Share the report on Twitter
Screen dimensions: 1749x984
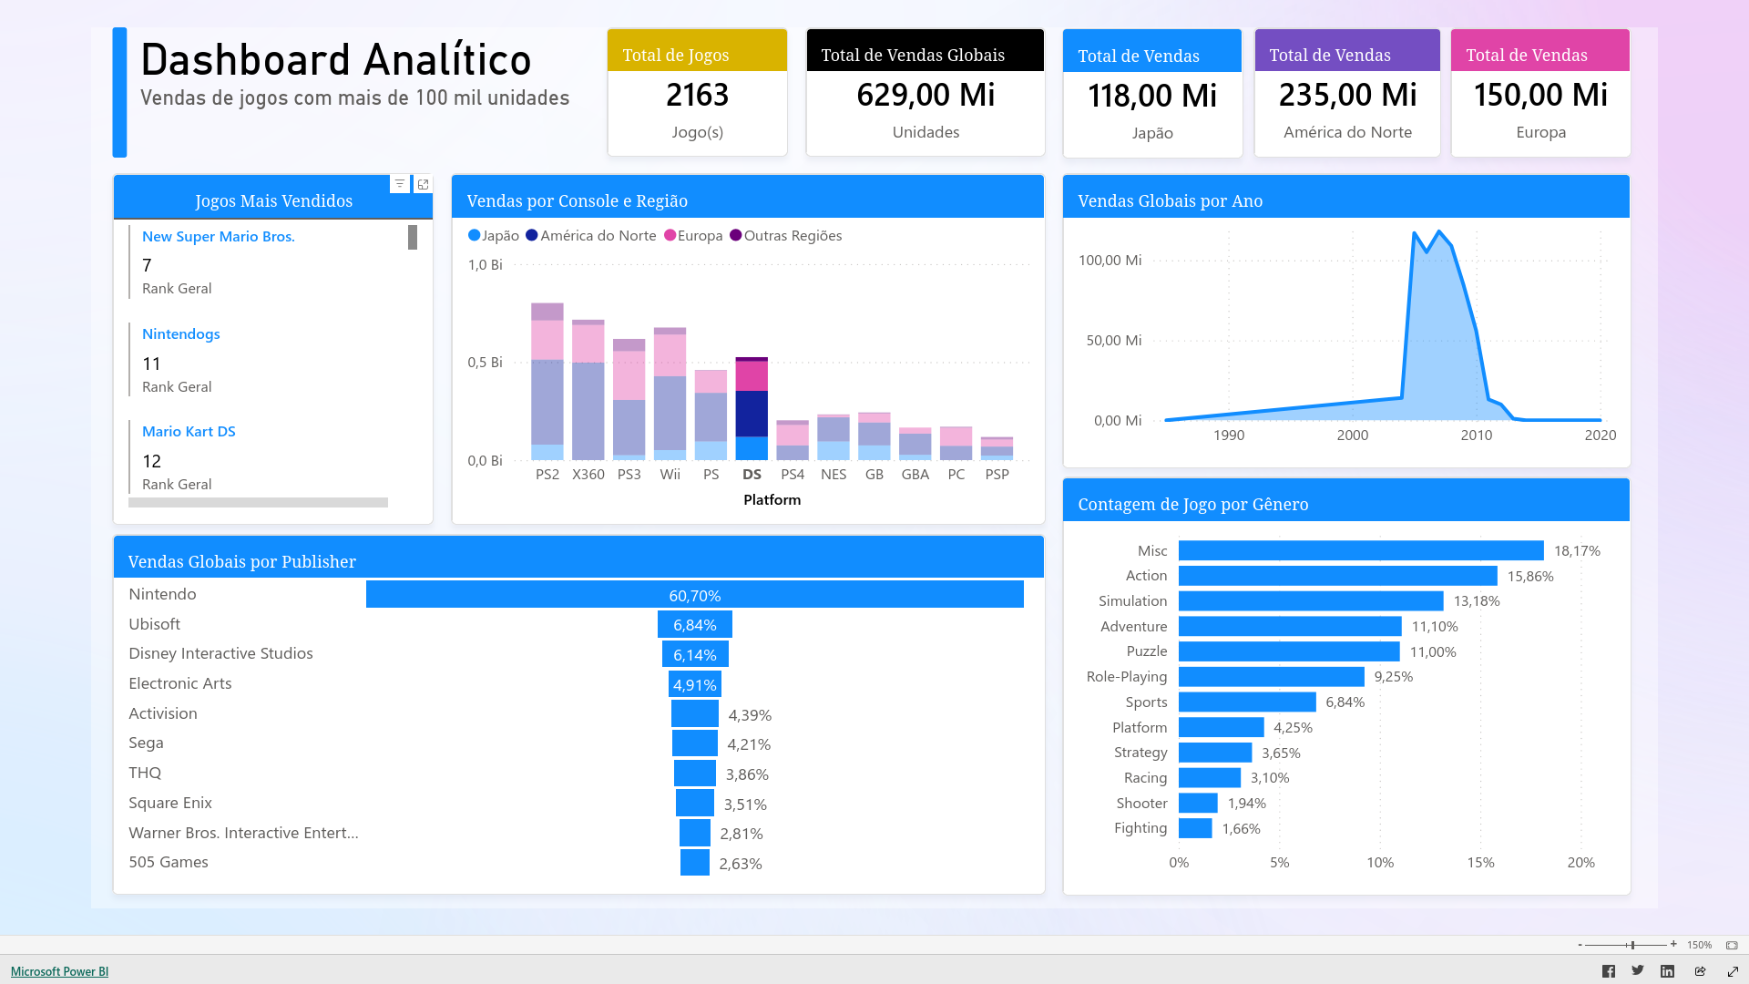pos(1638,971)
